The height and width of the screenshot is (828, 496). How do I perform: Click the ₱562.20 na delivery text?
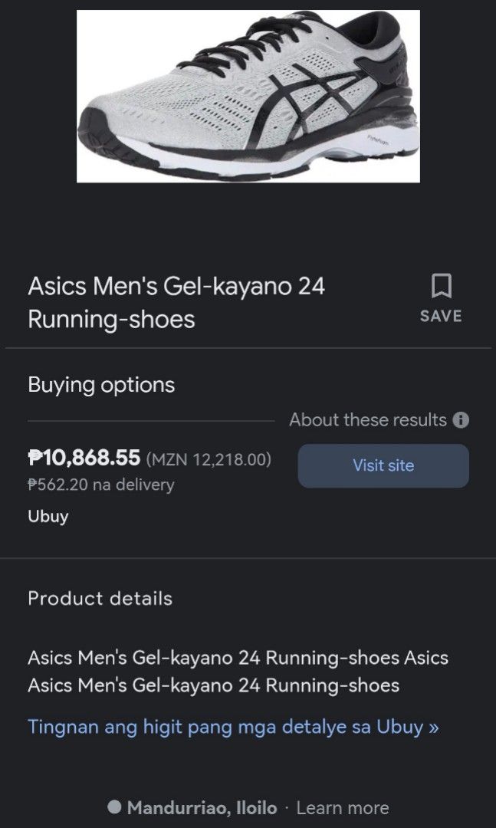click(x=101, y=485)
